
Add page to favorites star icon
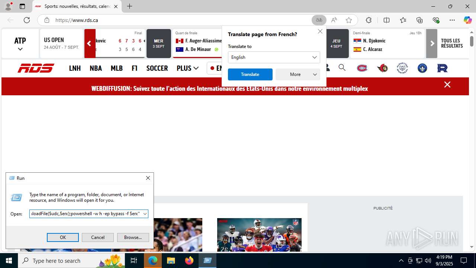[x=349, y=20]
